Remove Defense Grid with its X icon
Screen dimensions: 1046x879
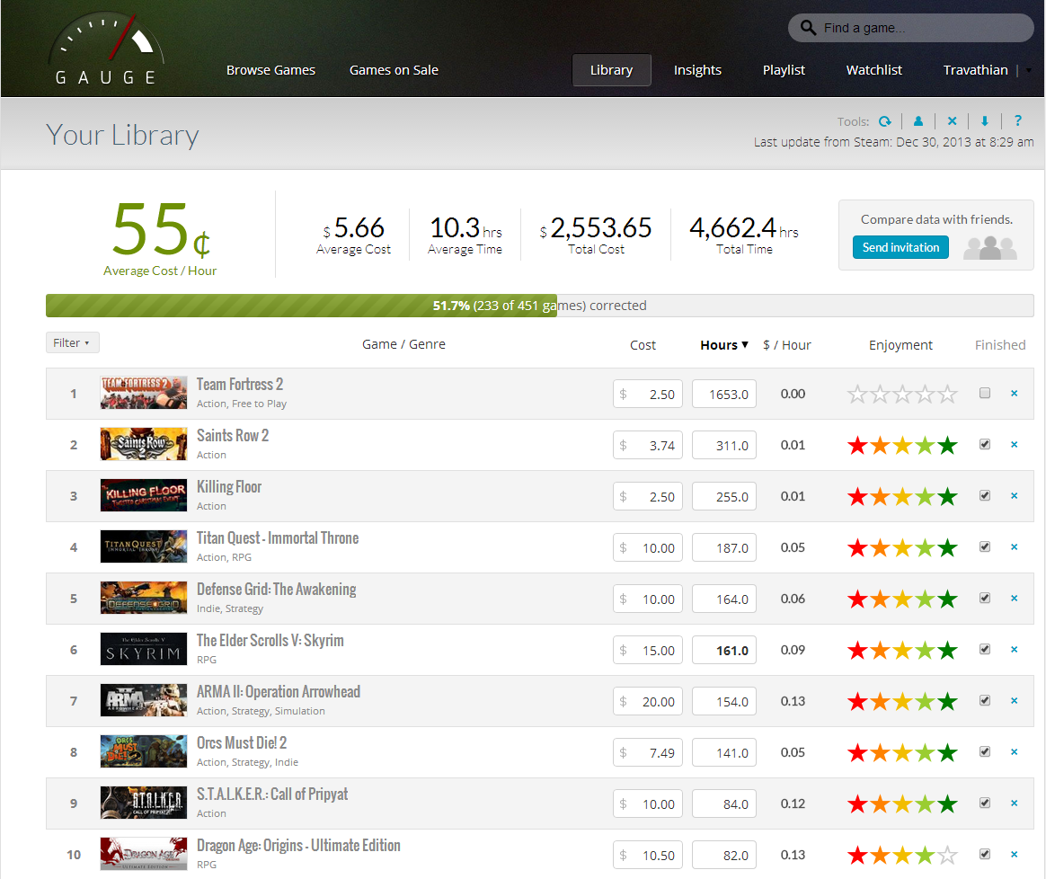tap(1014, 598)
